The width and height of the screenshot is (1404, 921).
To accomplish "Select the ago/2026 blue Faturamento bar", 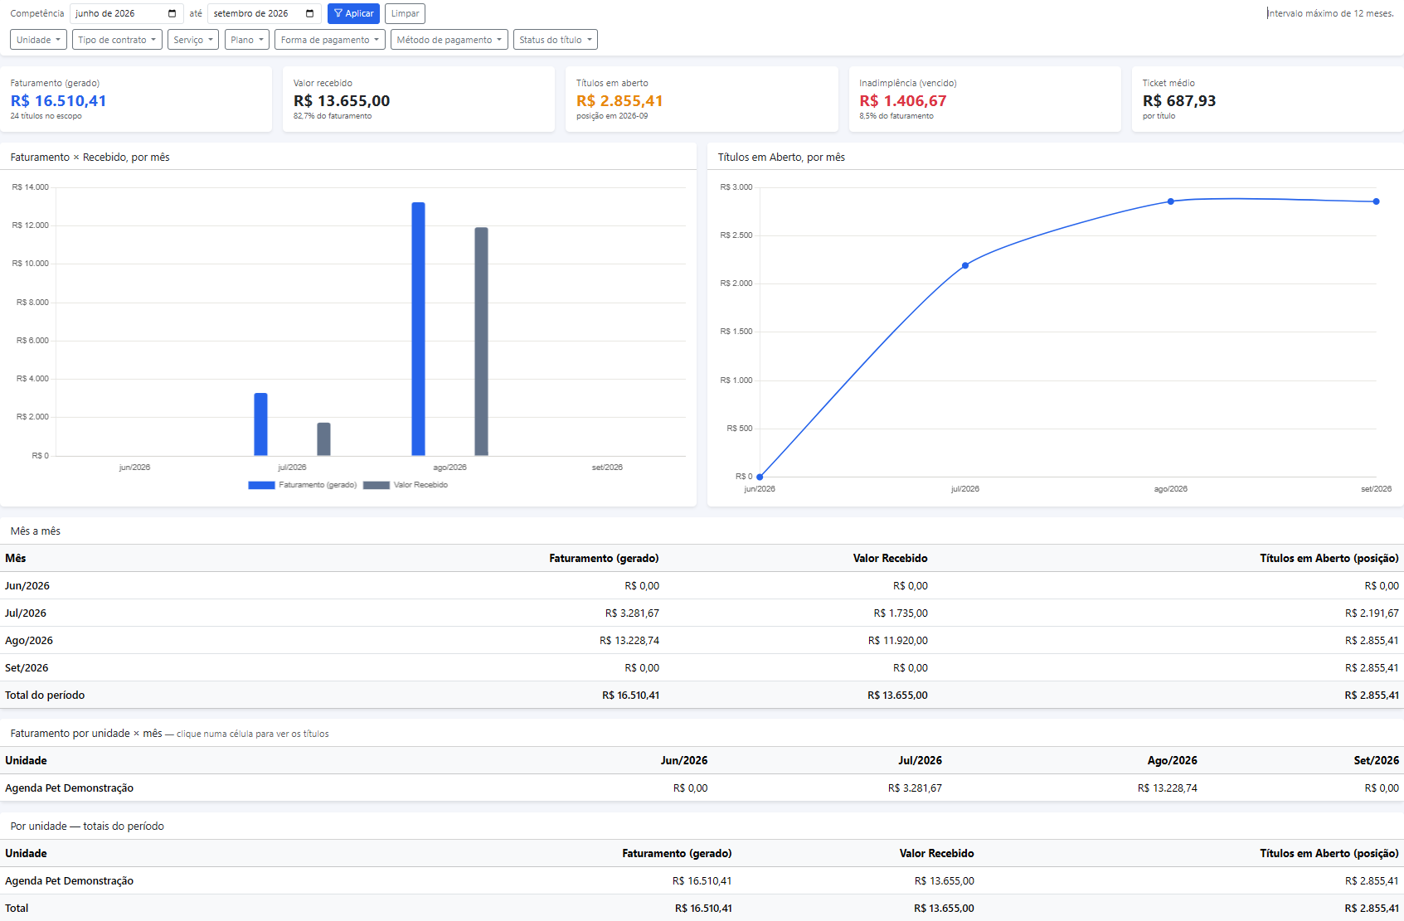I will click(418, 329).
